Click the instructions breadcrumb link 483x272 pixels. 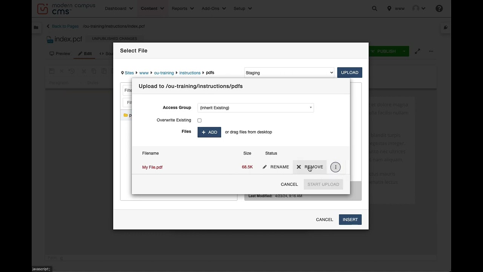[190, 73]
